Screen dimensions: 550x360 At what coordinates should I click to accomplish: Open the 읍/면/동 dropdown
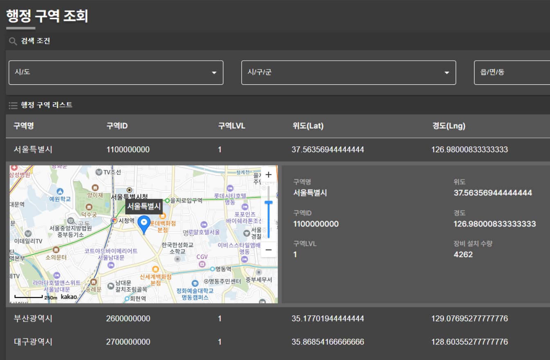coord(512,72)
